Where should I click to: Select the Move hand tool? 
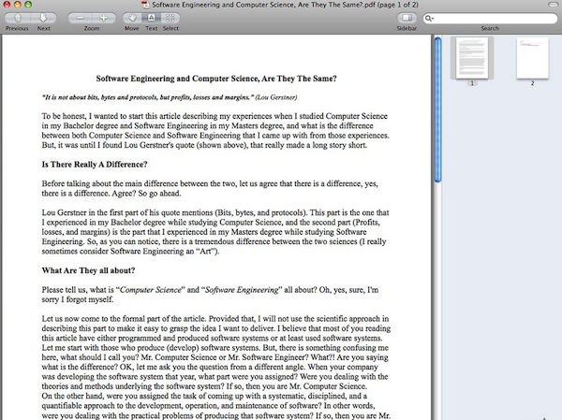coord(132,18)
